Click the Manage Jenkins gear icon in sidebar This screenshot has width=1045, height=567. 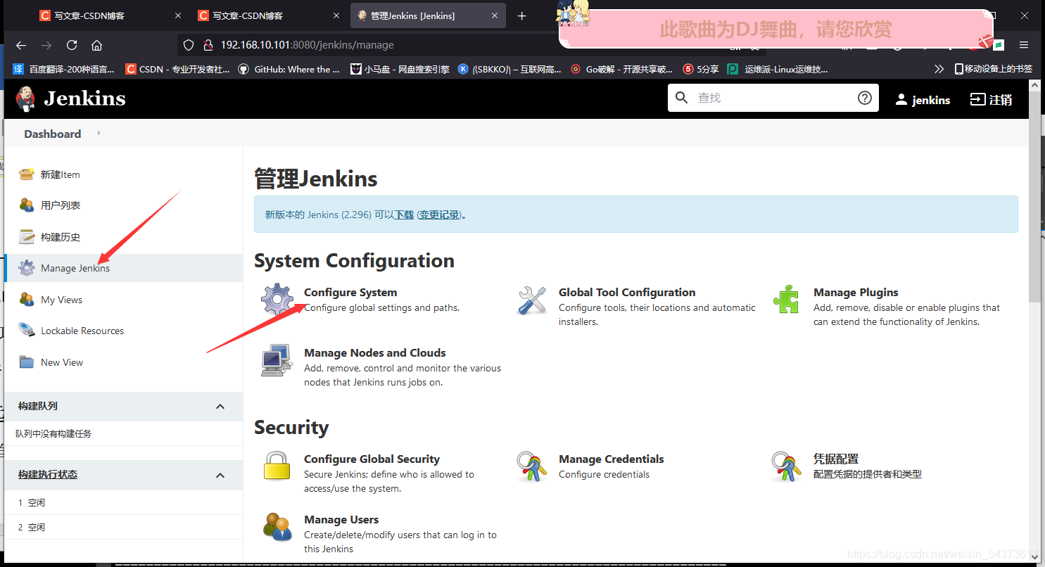click(27, 268)
